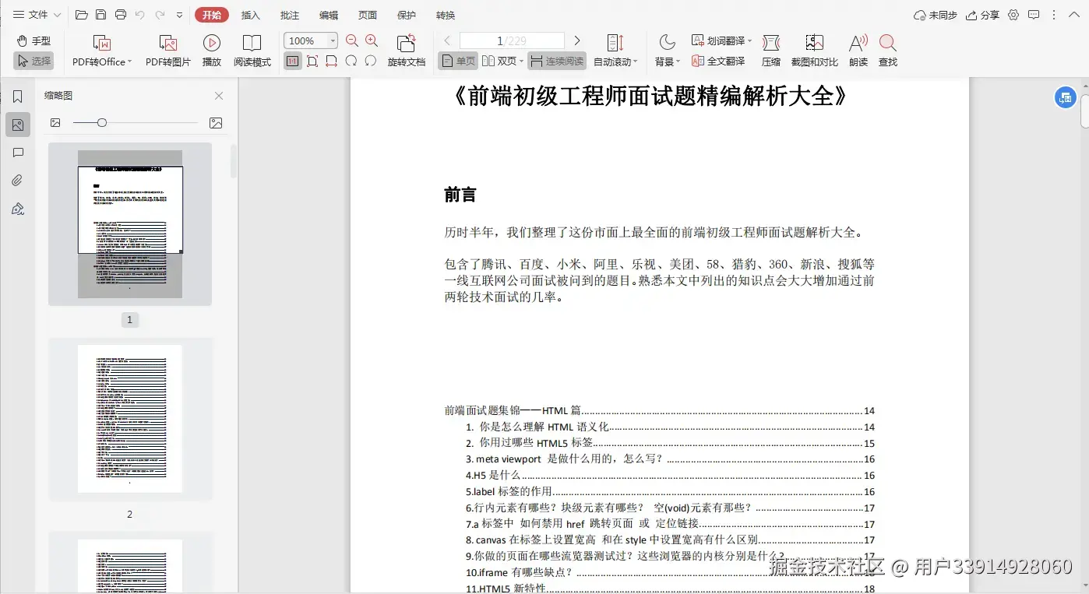Switch to the 插入 ribbon tab
Viewport: 1089px width, 594px height.
250,14
